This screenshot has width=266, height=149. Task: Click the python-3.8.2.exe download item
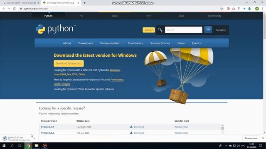pyautogui.click(x=17, y=138)
